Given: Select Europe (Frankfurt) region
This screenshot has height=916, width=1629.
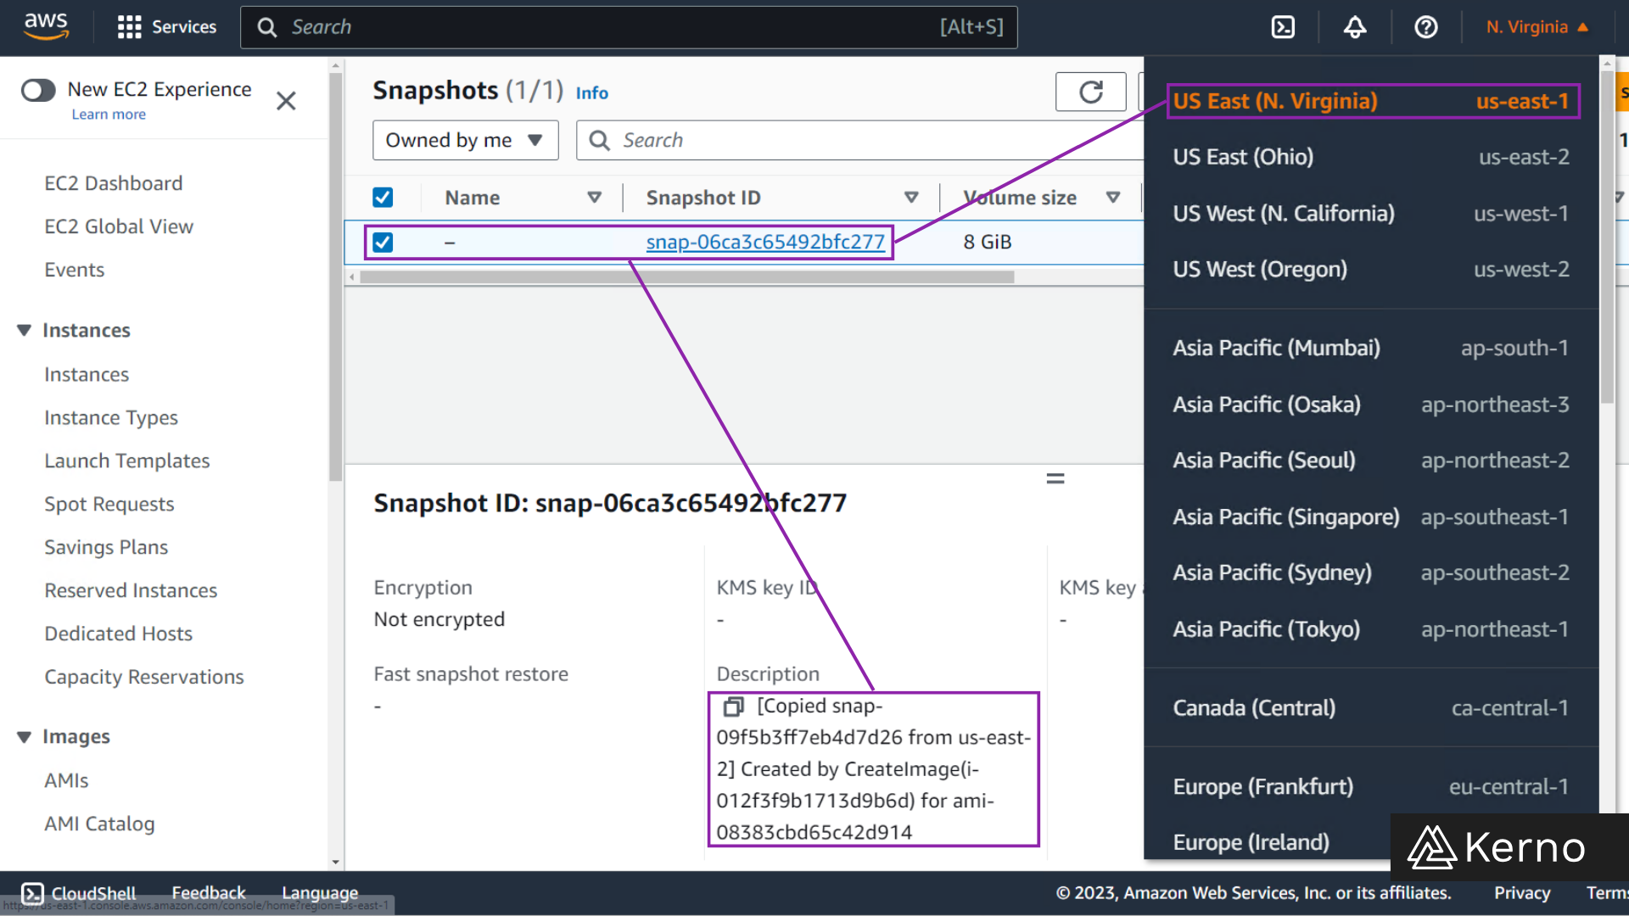Looking at the screenshot, I should pos(1371,787).
